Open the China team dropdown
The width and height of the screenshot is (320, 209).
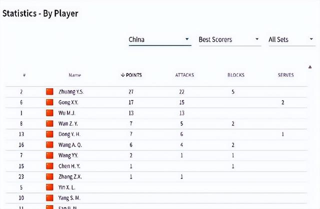(160, 39)
